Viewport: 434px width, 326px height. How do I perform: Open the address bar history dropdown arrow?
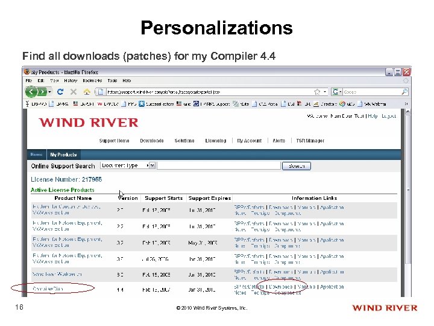click(325, 92)
